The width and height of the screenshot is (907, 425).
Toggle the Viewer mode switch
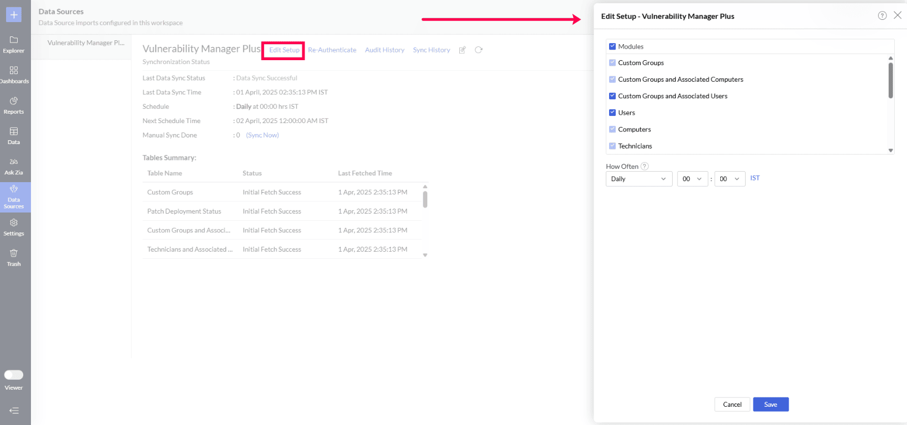pos(14,375)
